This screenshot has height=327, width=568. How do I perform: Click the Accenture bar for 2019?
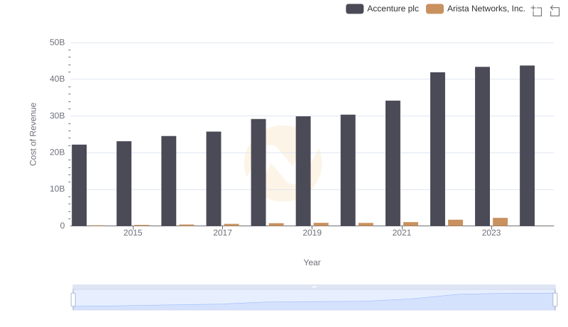(303, 171)
